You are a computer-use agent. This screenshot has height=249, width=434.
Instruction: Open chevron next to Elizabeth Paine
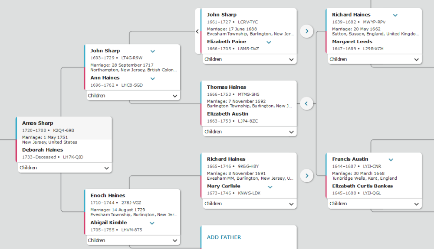pos(269,42)
